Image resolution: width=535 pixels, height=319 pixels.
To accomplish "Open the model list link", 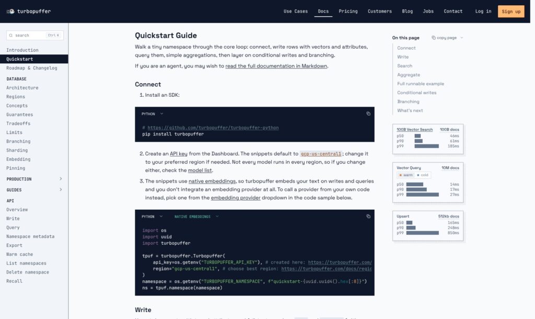I will click(200, 170).
